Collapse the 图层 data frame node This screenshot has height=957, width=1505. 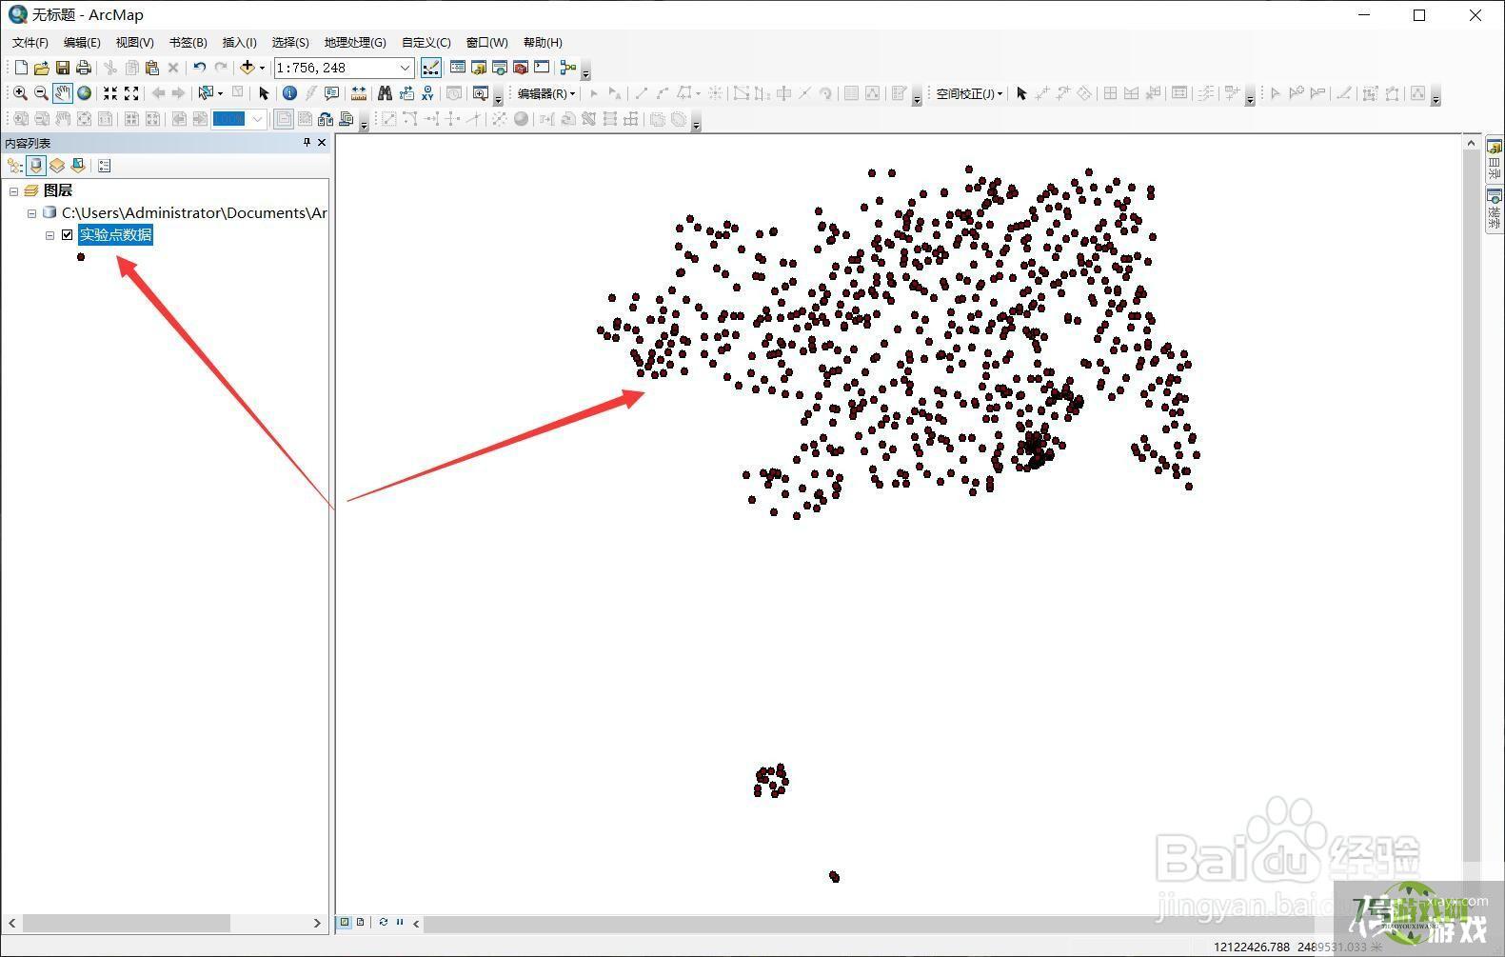click(14, 190)
